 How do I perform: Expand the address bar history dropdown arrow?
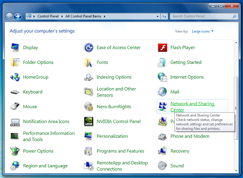(158, 16)
